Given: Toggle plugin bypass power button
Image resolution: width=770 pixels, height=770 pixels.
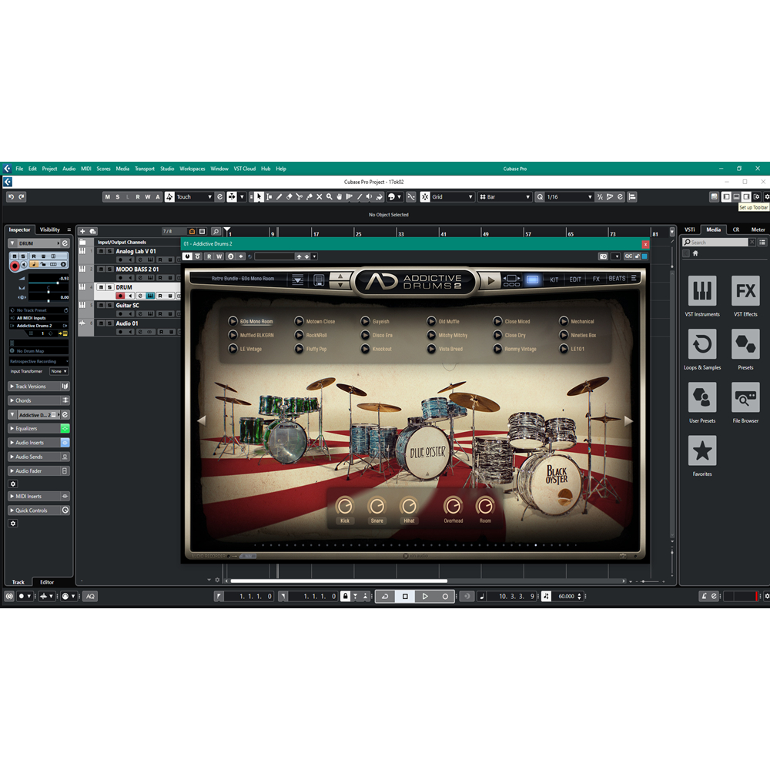Looking at the screenshot, I should point(187,256).
